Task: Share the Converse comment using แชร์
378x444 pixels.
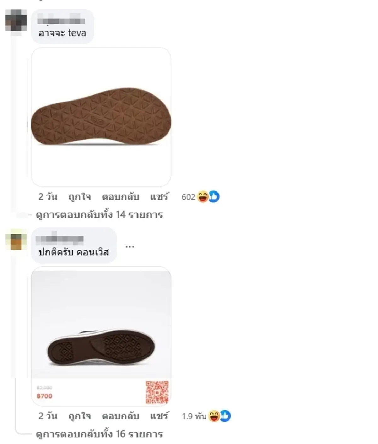Action: pos(159,416)
